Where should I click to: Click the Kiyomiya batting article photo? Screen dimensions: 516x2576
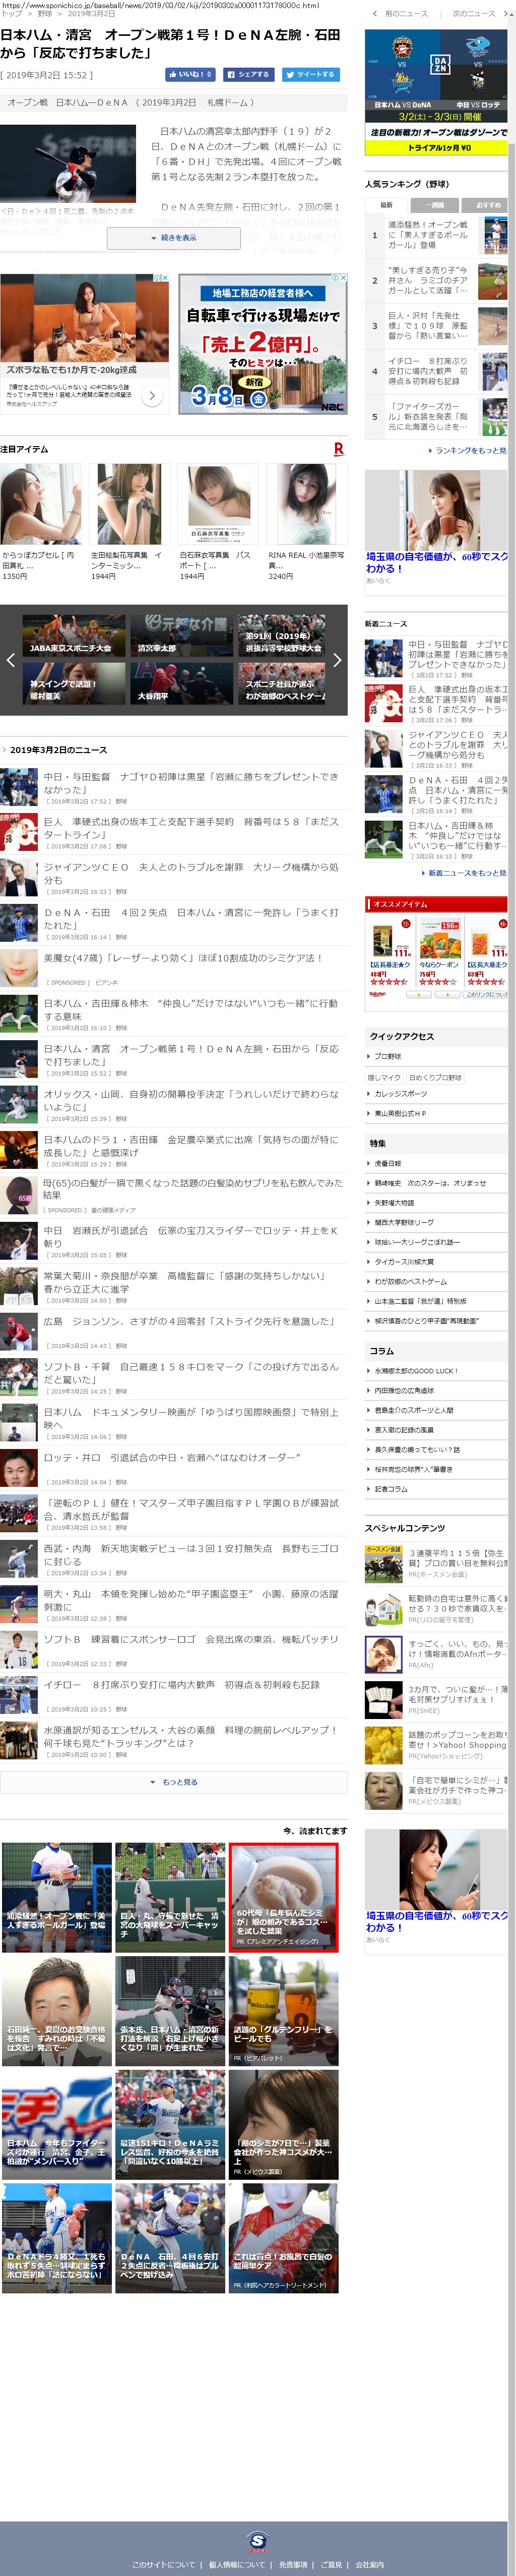tap(68, 164)
